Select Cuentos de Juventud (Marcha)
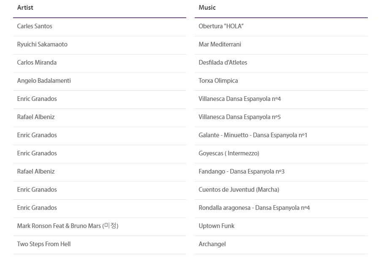This screenshot has height=258, width=383. [239, 190]
